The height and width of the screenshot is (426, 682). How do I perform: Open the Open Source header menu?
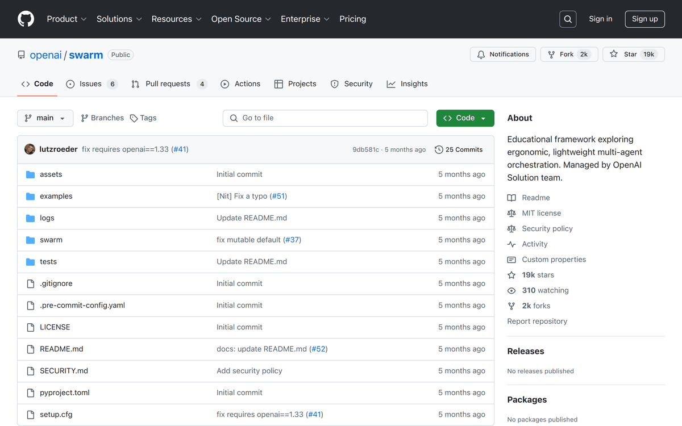coord(241,19)
